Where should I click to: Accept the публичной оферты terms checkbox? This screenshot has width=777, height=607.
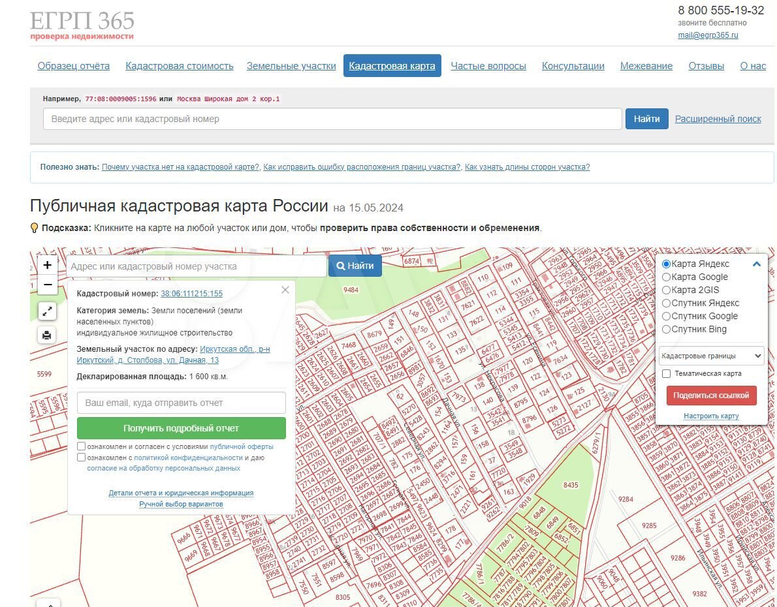tap(82, 446)
